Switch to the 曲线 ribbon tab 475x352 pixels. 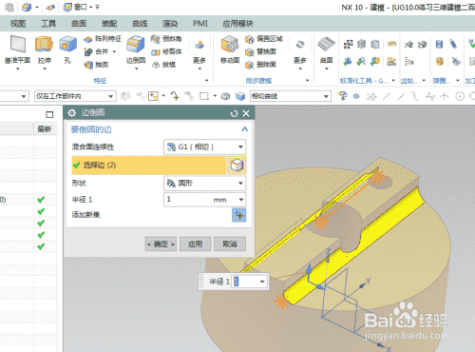coord(140,24)
